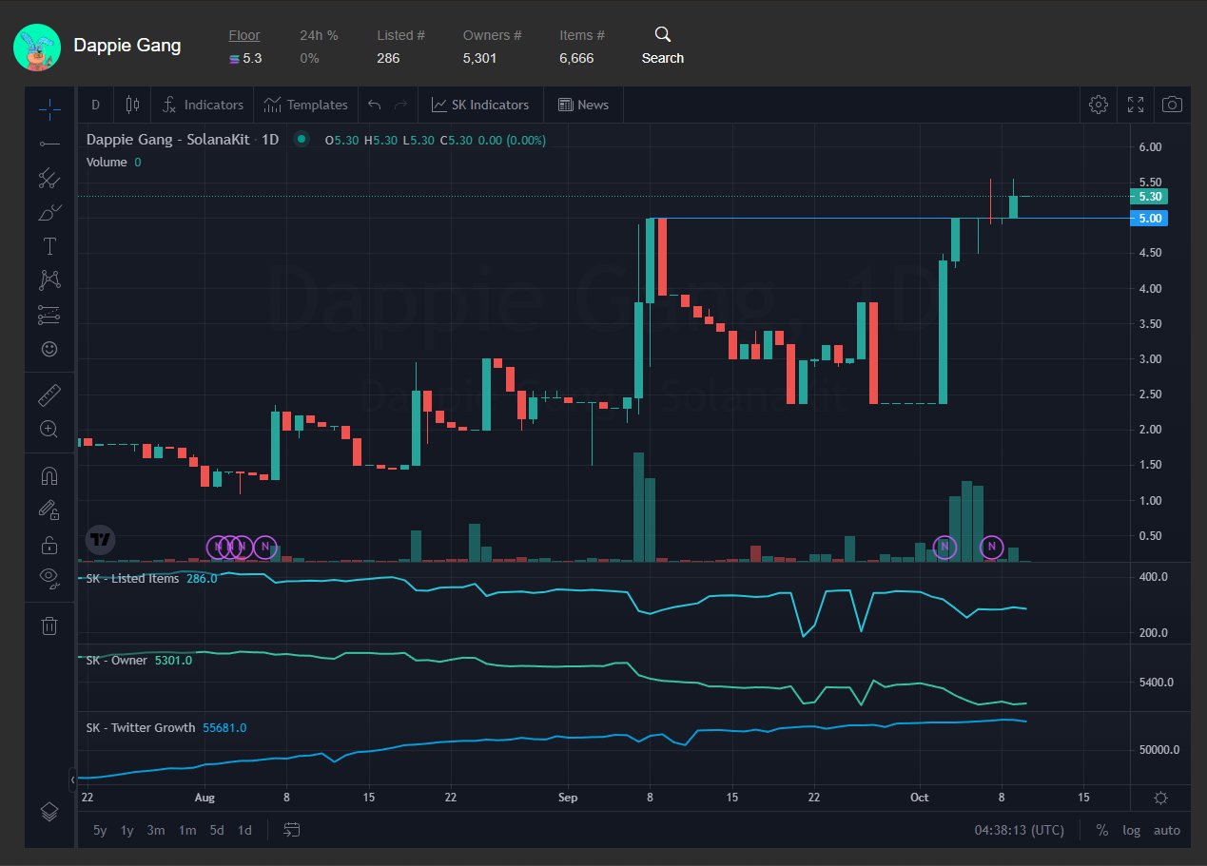Activate the zoom in tool
This screenshot has width=1207, height=866.
[x=49, y=429]
